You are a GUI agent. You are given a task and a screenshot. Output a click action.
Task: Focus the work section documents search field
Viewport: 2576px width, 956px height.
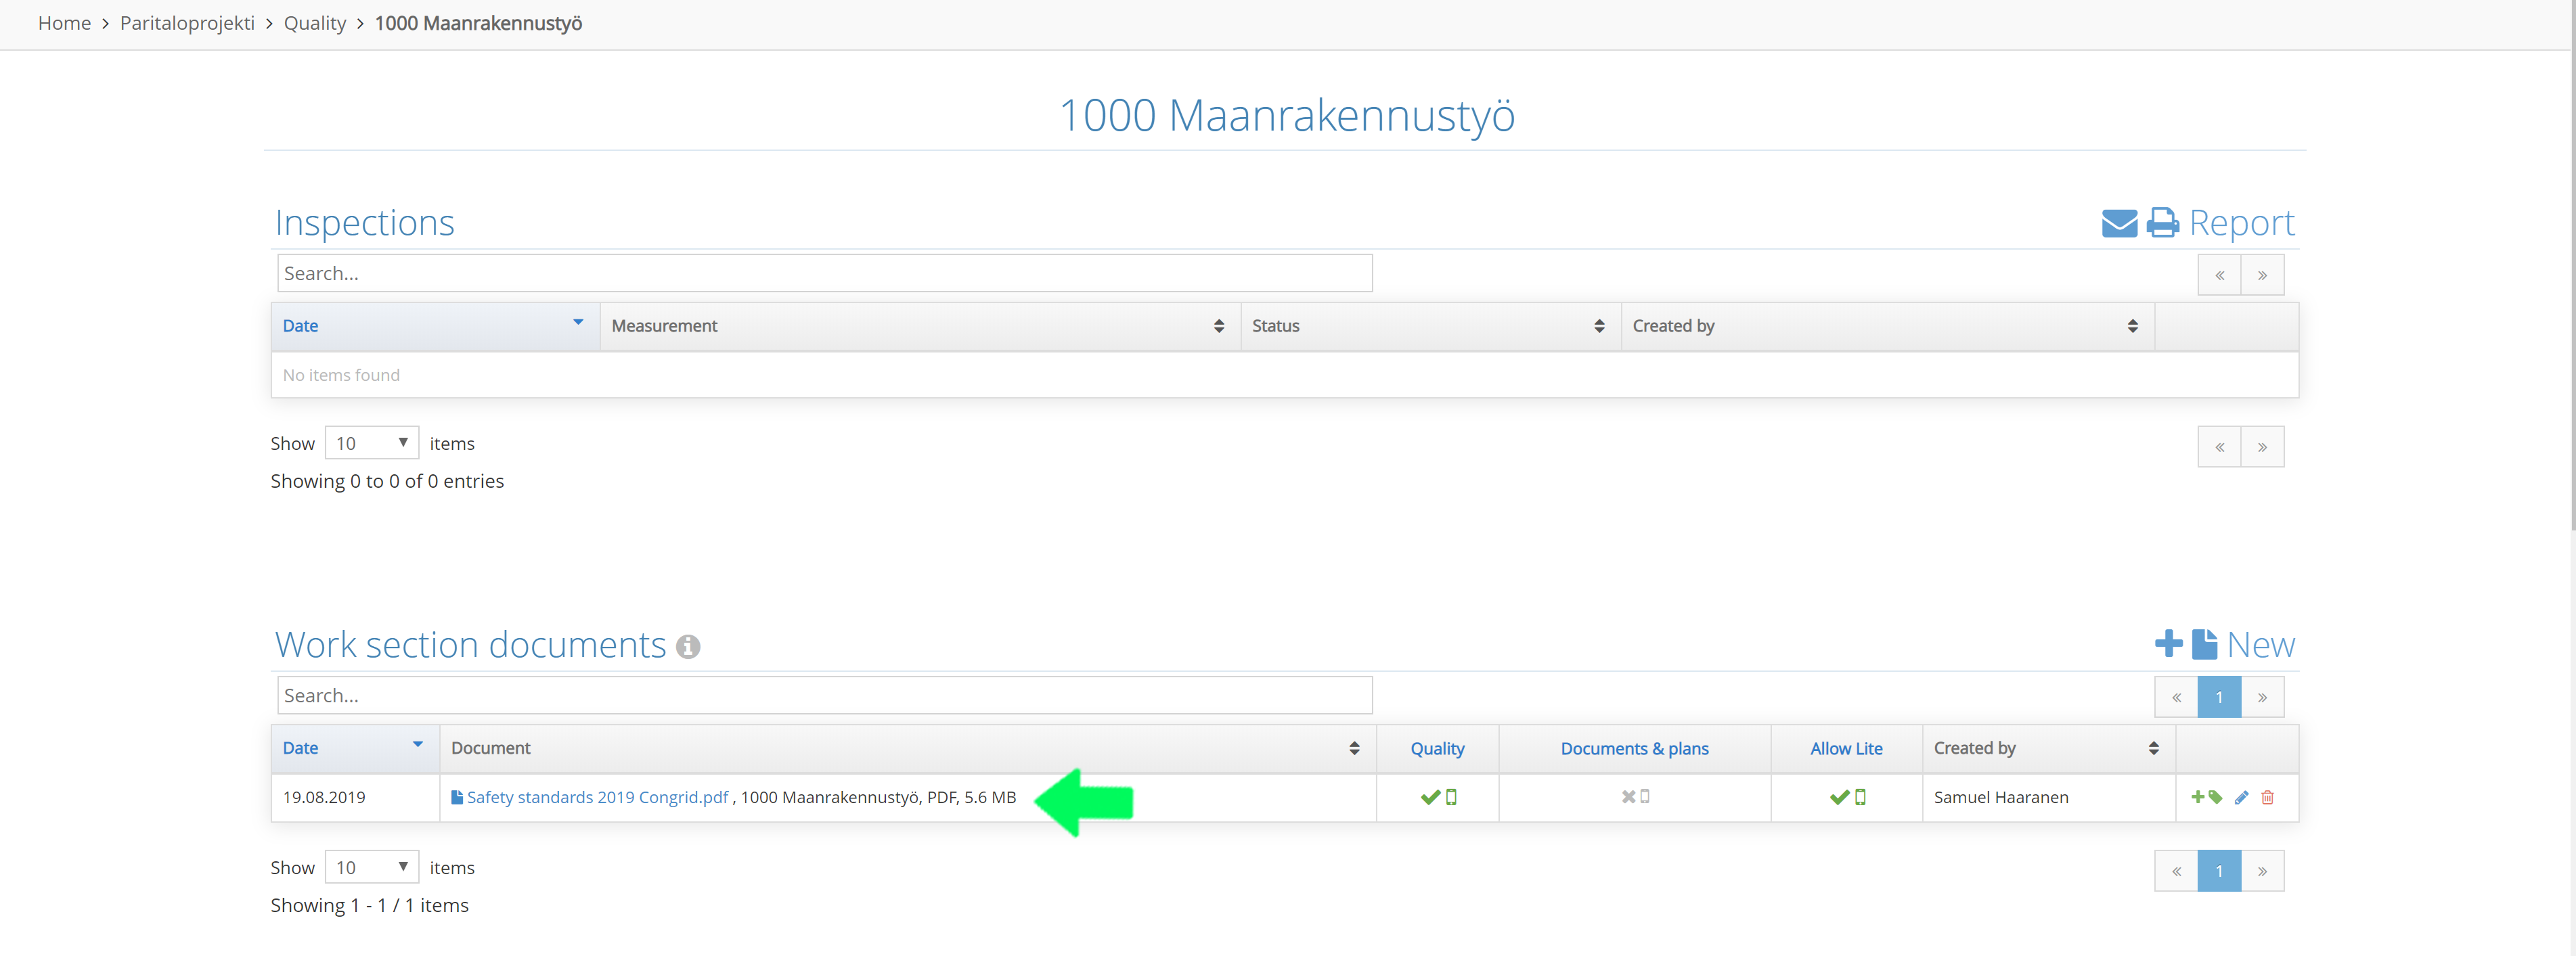[x=824, y=695]
